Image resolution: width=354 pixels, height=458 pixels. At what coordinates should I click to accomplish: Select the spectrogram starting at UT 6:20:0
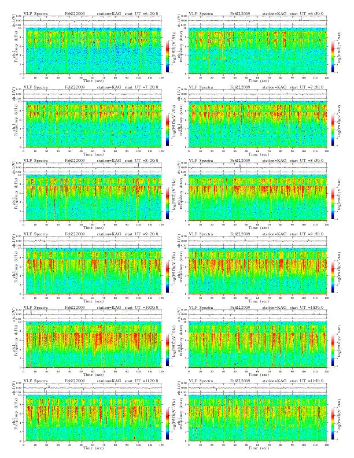[x=93, y=50]
